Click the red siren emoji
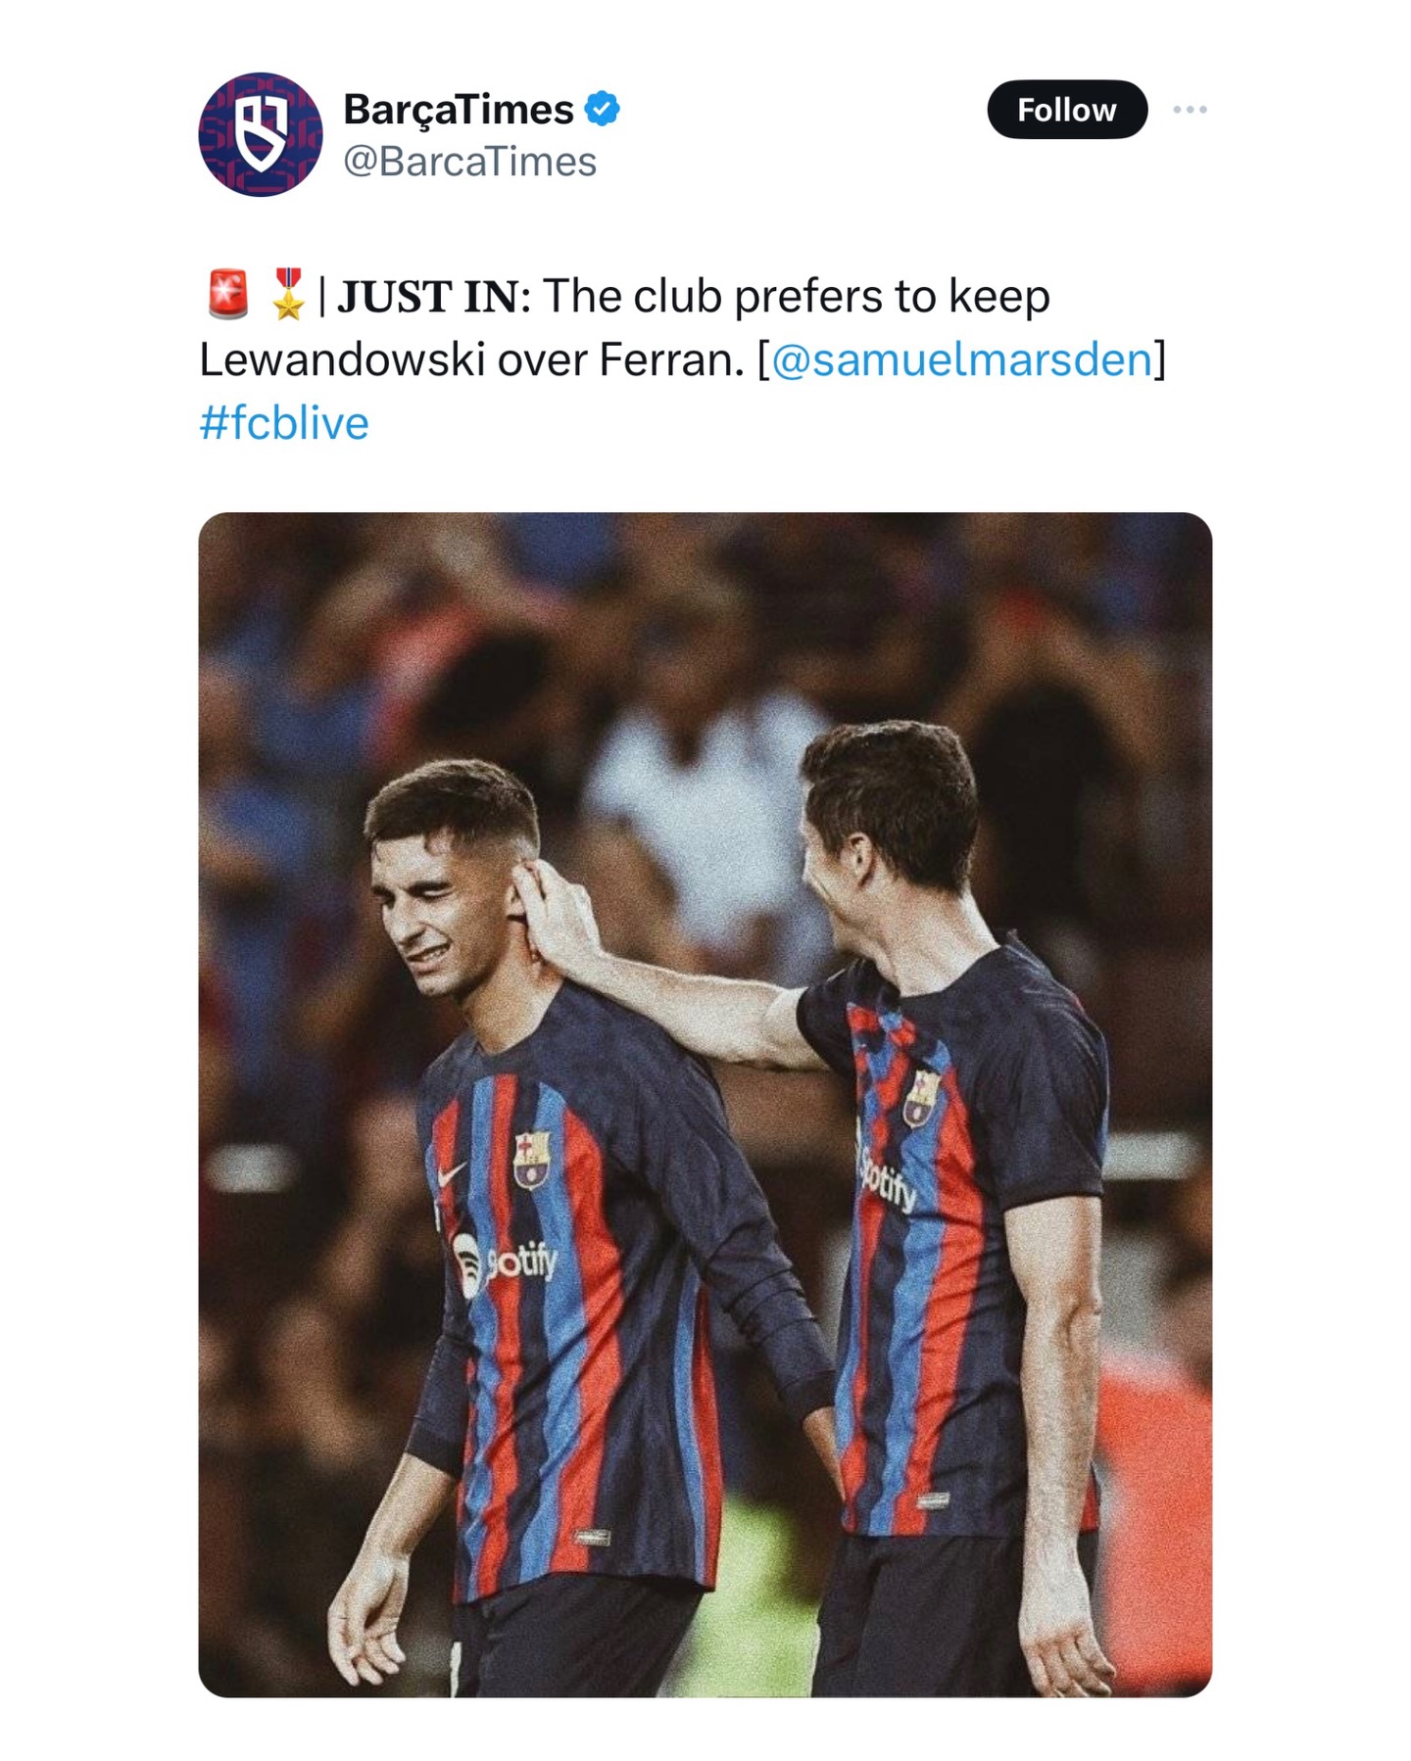Screen dimensions: 1411x1761 [228, 294]
